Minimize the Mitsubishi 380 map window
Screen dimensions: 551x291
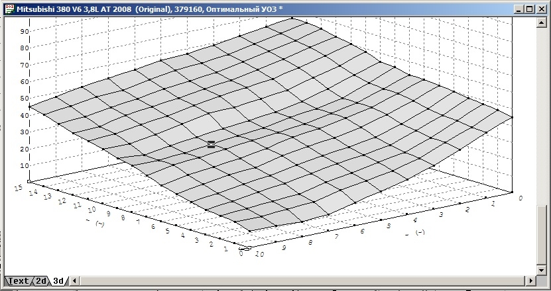point(517,9)
